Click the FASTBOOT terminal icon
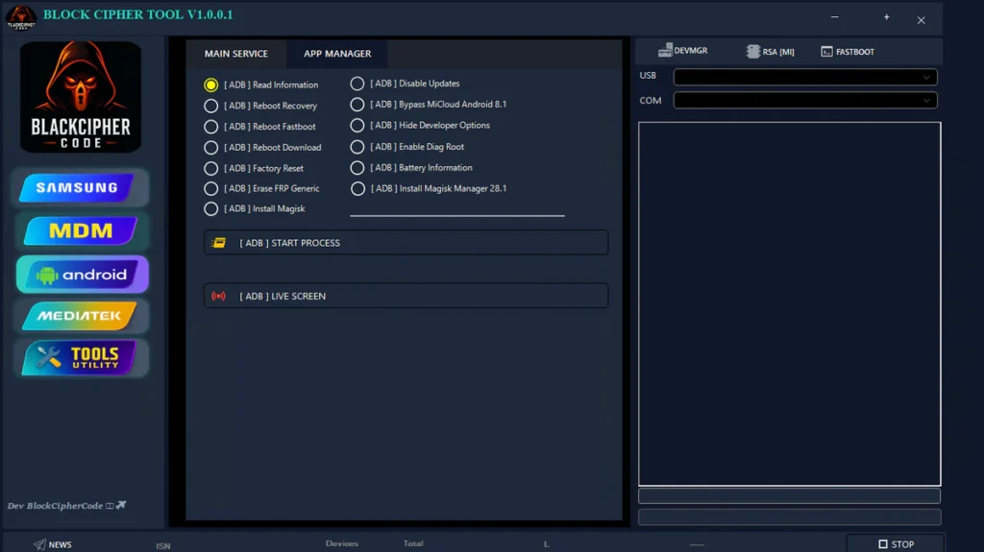This screenshot has height=552, width=984. [x=826, y=52]
